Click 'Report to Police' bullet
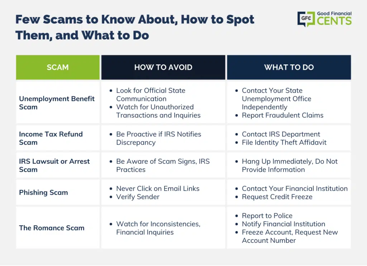Image resolution: width=367 pixels, height=266 pixels. click(x=267, y=216)
